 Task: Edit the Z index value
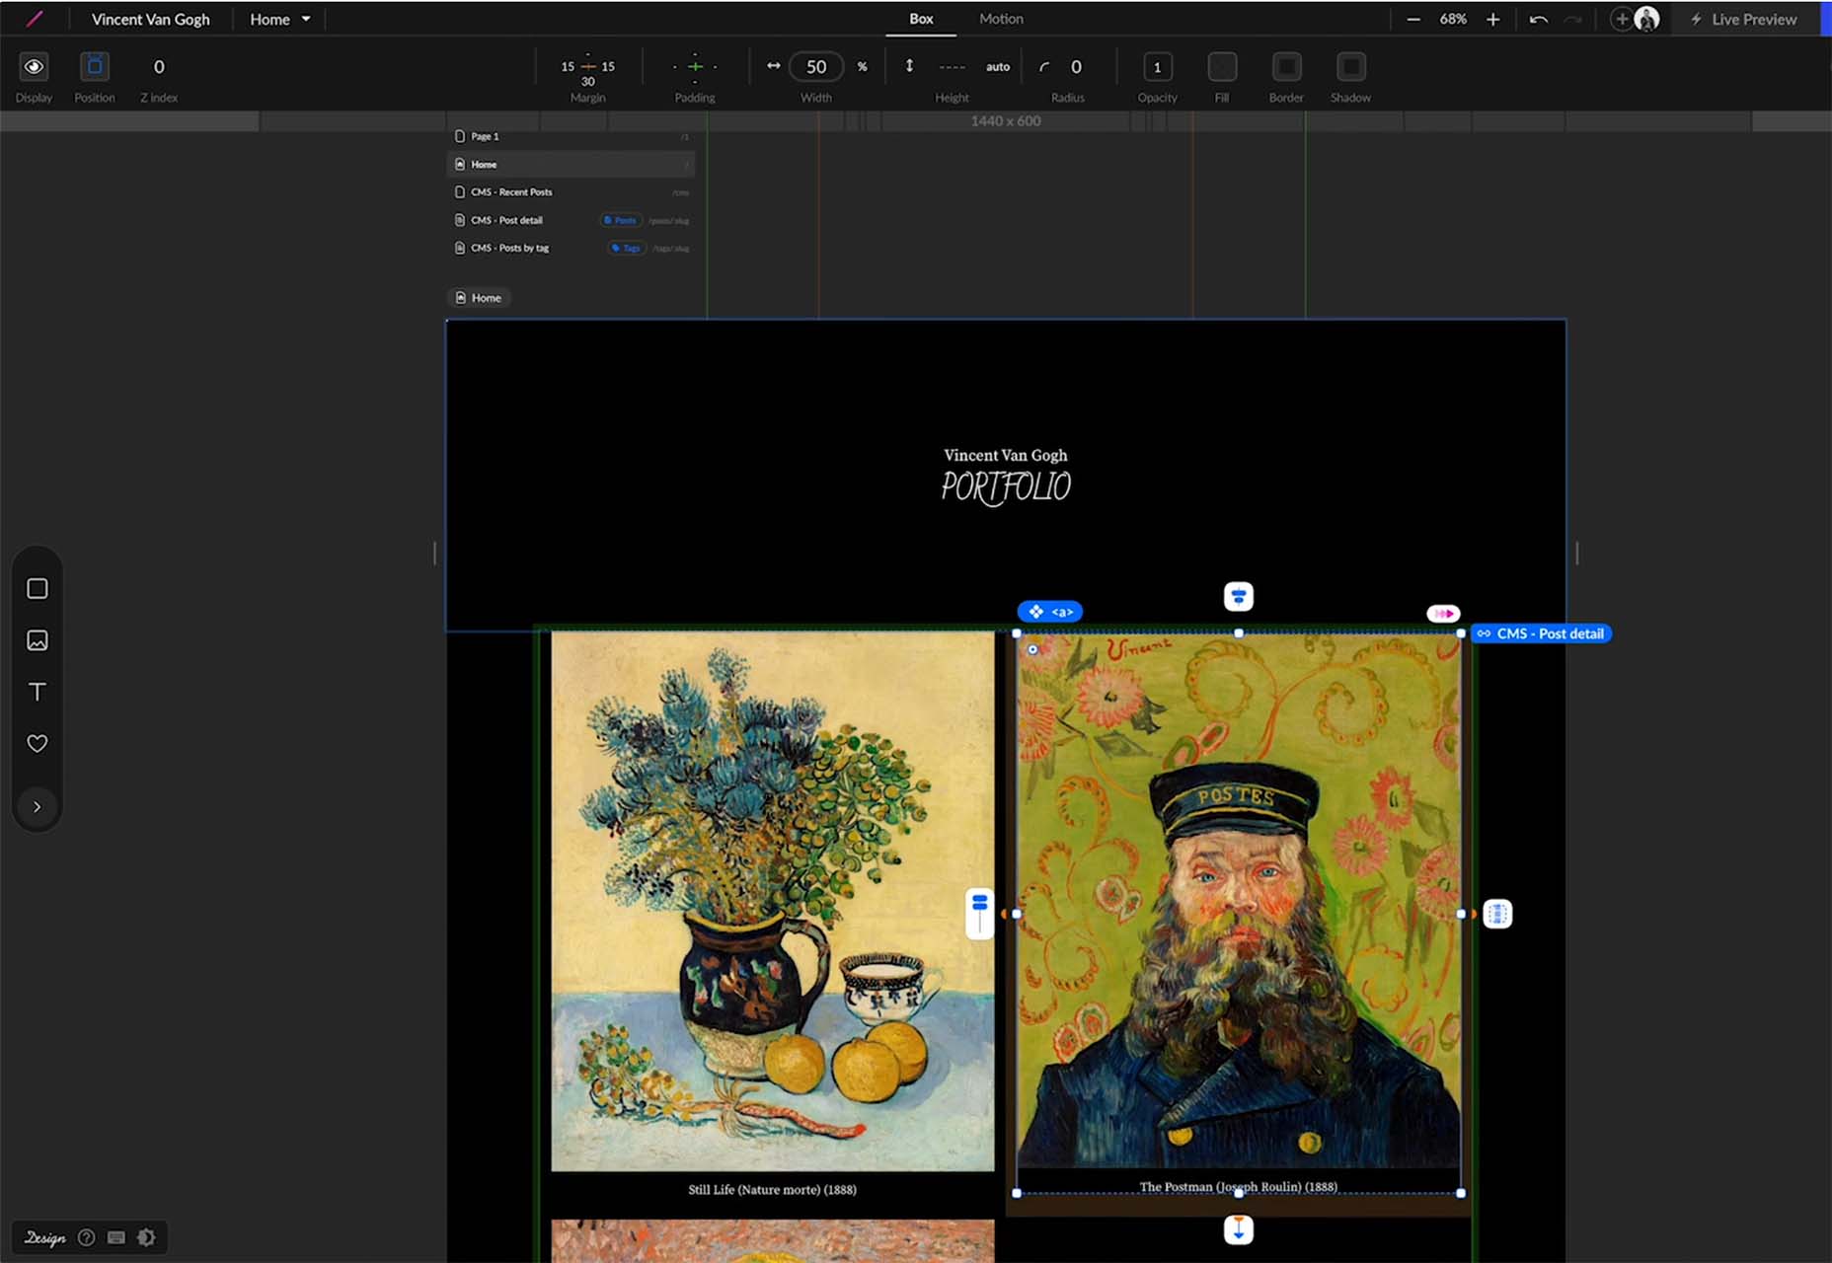click(x=159, y=67)
